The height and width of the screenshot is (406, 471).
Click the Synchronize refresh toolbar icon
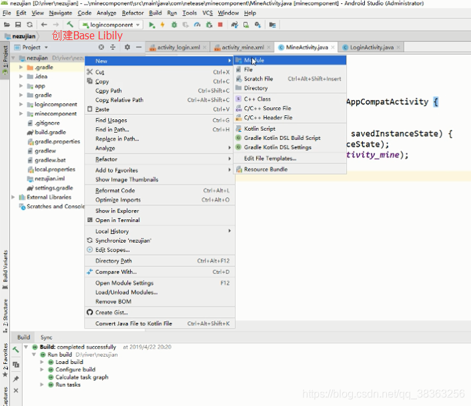29,25
